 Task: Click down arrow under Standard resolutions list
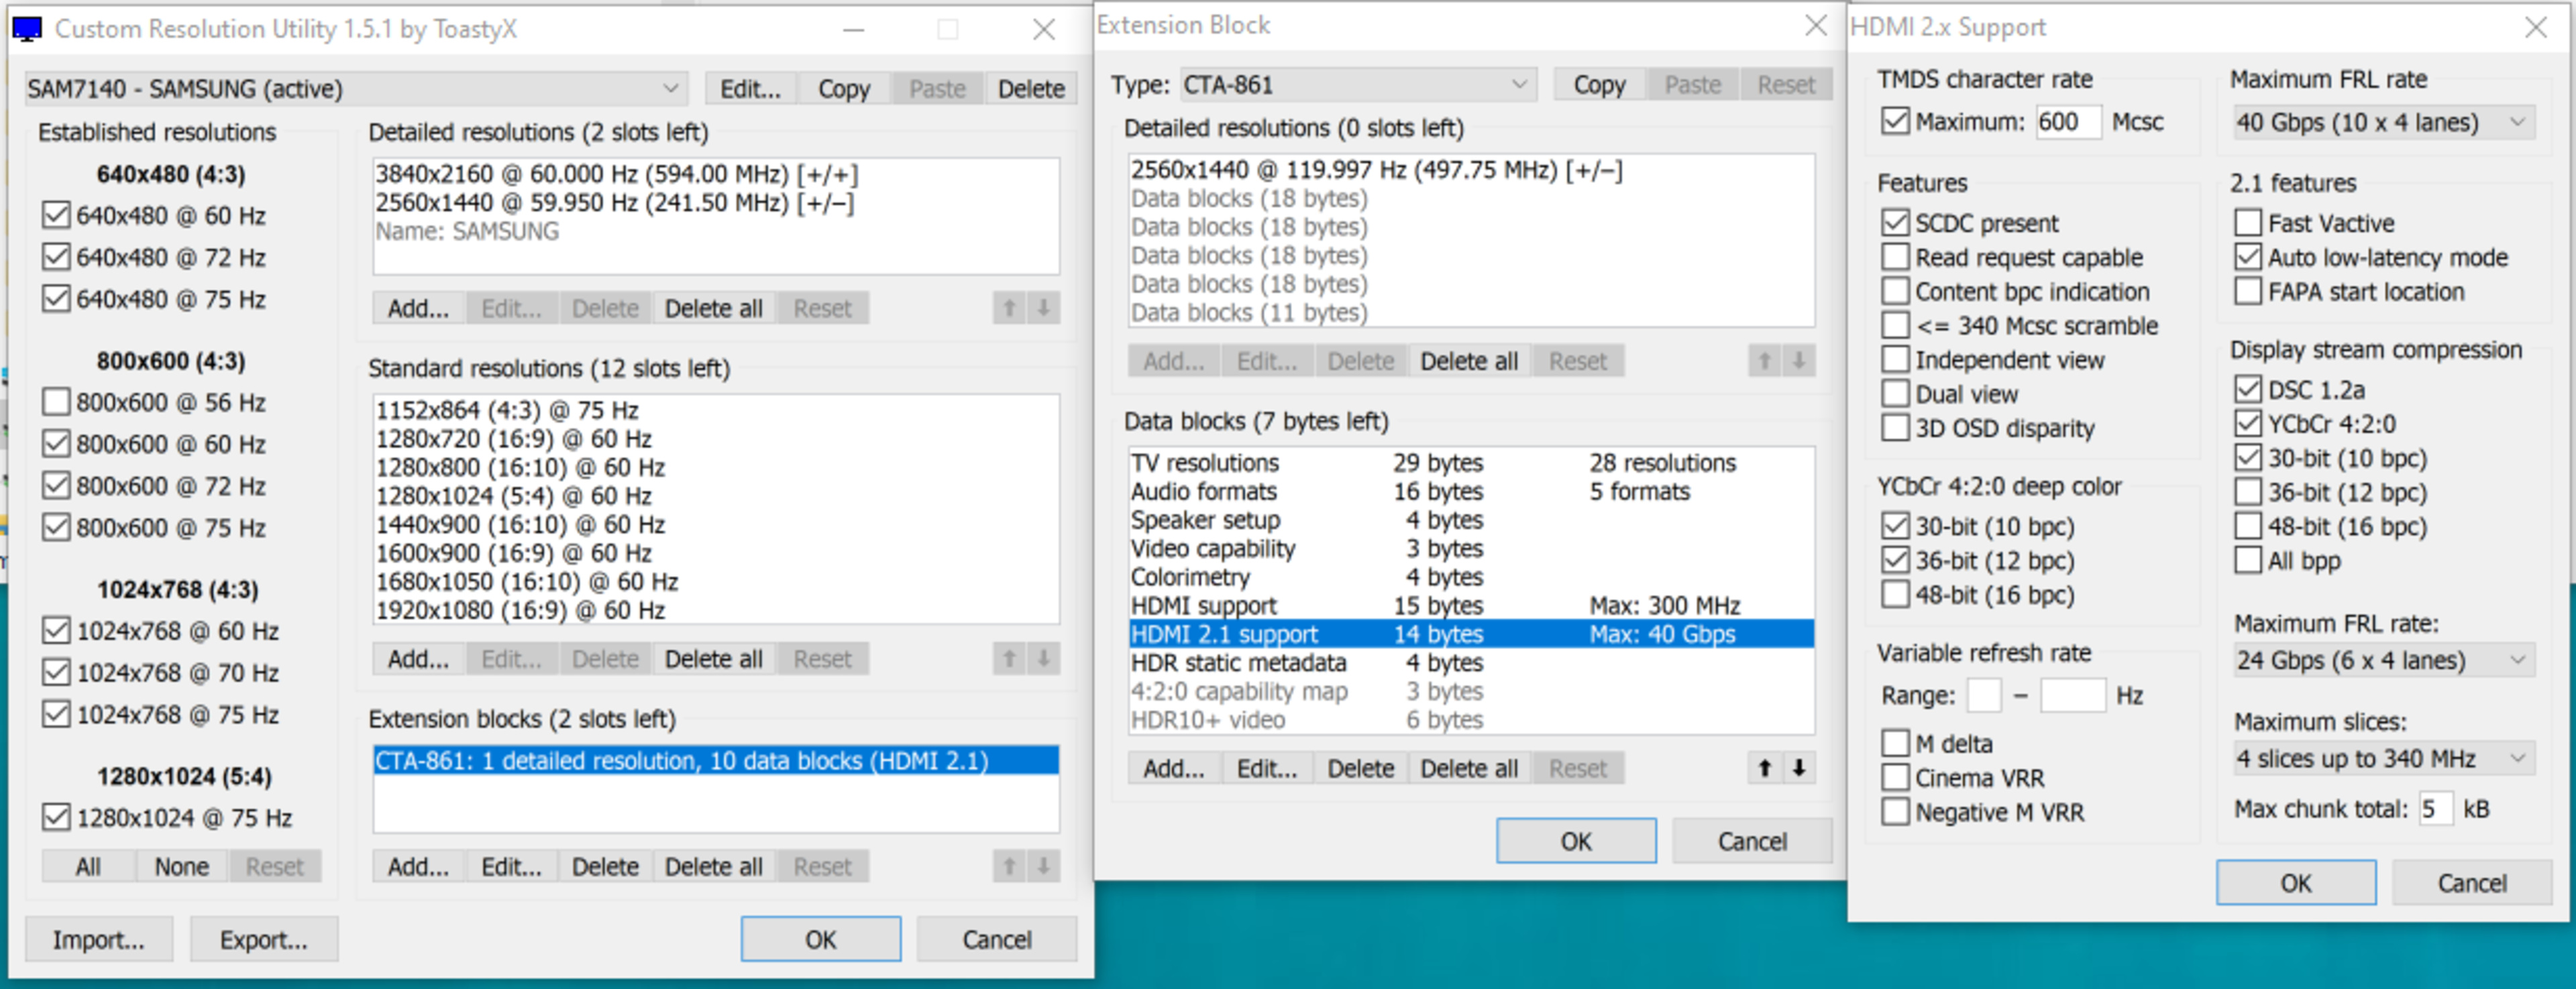(1043, 658)
